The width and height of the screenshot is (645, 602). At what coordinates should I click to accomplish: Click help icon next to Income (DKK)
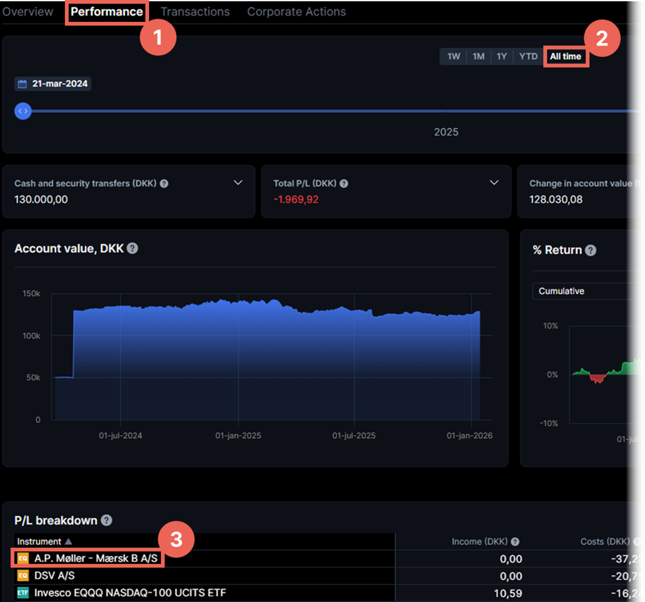click(515, 542)
